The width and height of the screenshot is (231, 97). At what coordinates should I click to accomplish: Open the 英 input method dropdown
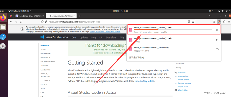coord(211,11)
